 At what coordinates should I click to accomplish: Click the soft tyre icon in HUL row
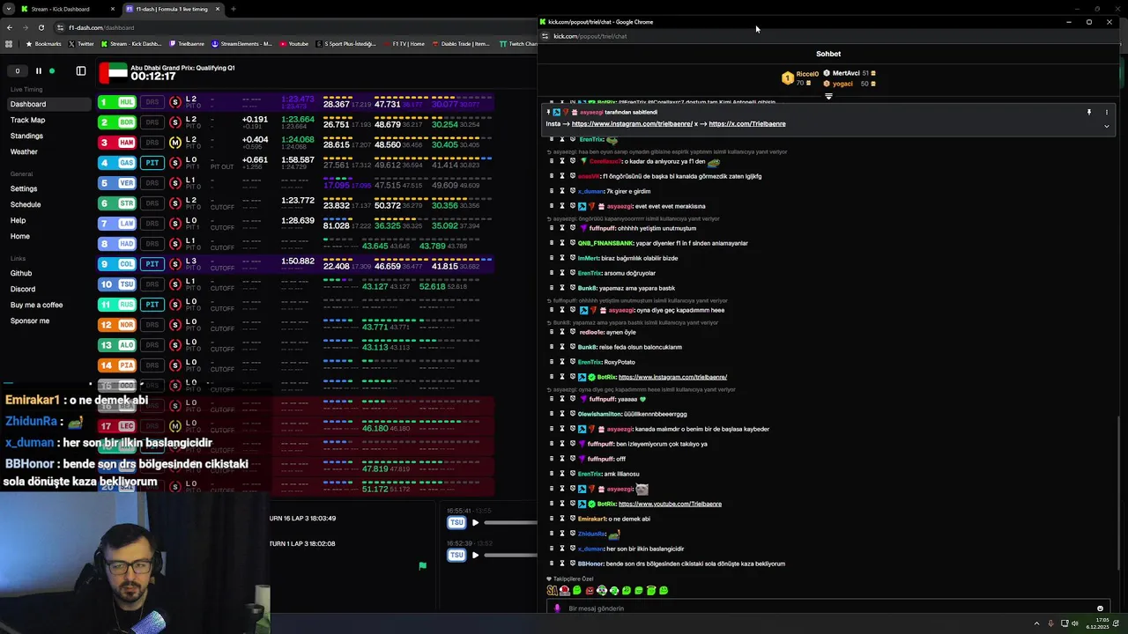(175, 102)
